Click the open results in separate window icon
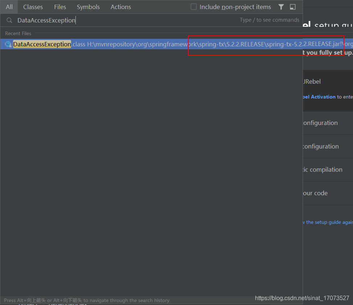Image resolution: width=353 pixels, height=305 pixels. [x=292, y=7]
